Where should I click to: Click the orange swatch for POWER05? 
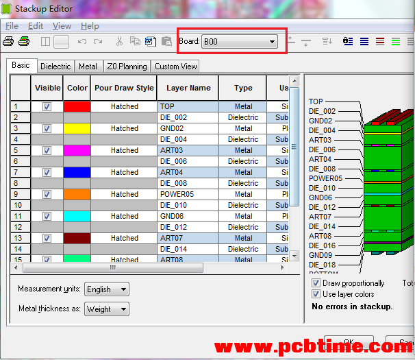77,195
